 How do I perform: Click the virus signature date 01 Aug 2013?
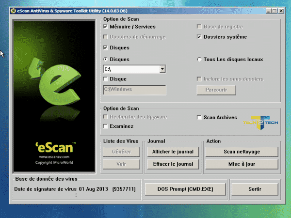(93, 189)
